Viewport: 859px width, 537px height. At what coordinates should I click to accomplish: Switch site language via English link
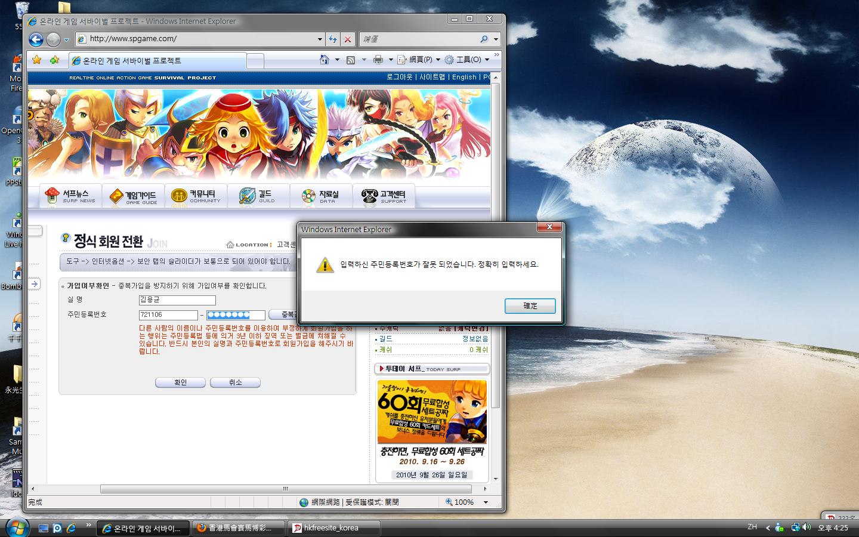[464, 77]
